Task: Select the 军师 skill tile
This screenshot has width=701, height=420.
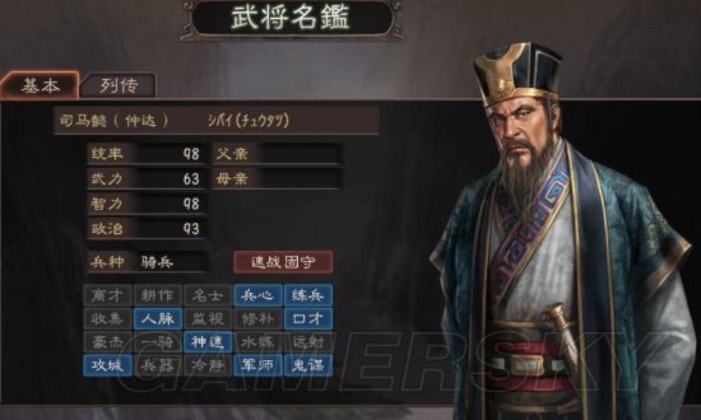Action: pyautogui.click(x=257, y=365)
